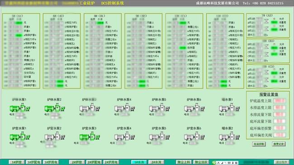This screenshot has height=165, width=294.
Task: Open the 2#水冷 page tab
Action: [156, 162]
